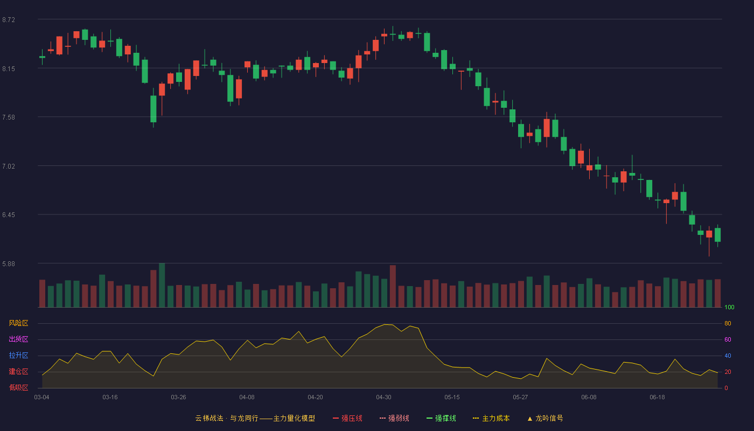Toggle the green 强撑线 legend entry
754x431 pixels.
coord(441,418)
